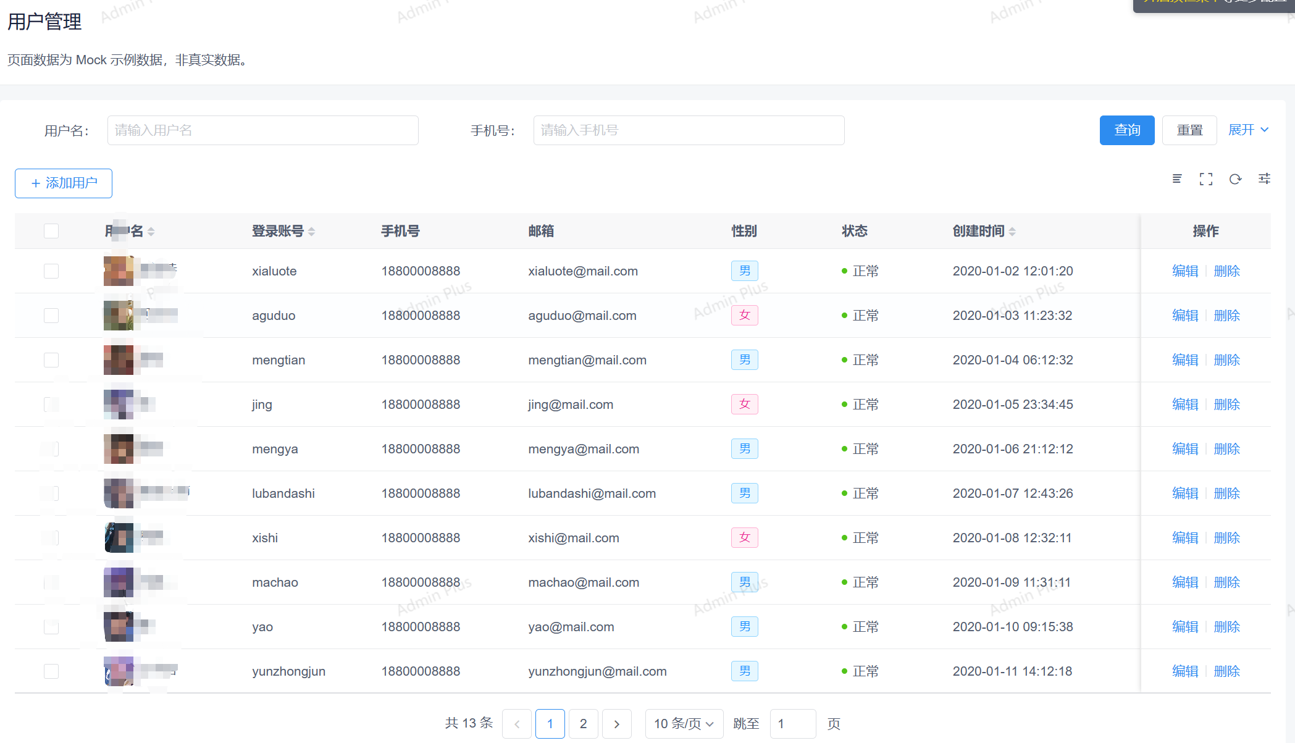Delete the mengya user
1295x743 pixels.
tap(1227, 449)
